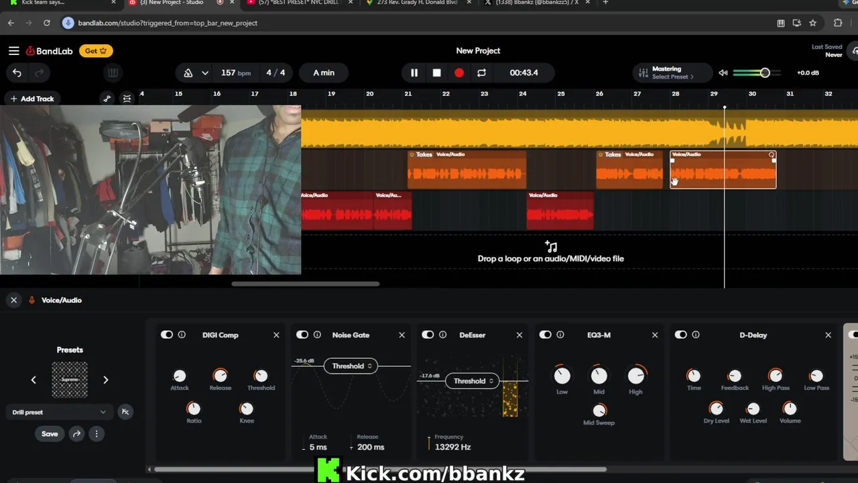Screen dimensions: 858x483
Task: Toggle the metronome icon
Action: click(188, 72)
